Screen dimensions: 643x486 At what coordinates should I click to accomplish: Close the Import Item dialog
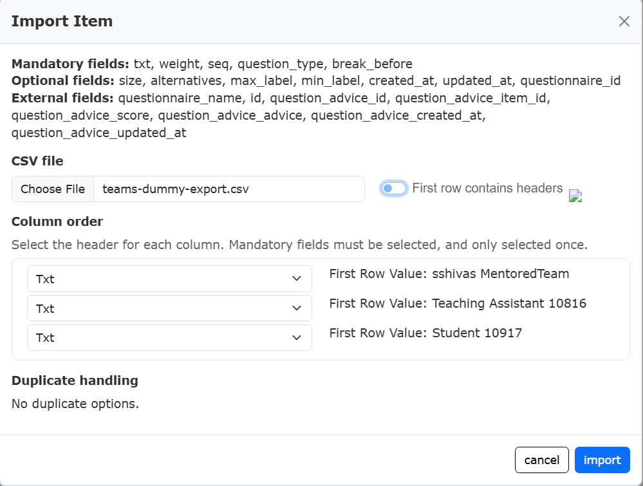pos(624,21)
